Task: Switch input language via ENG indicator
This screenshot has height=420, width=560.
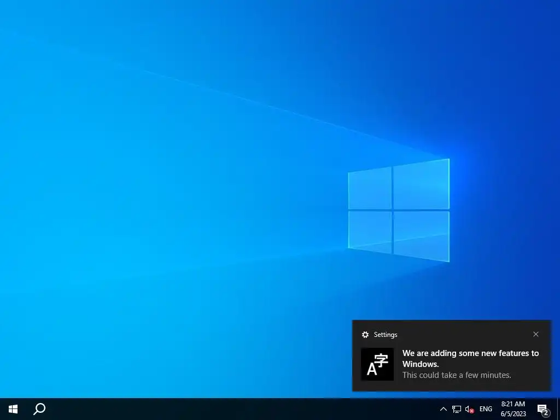Action: click(x=486, y=409)
